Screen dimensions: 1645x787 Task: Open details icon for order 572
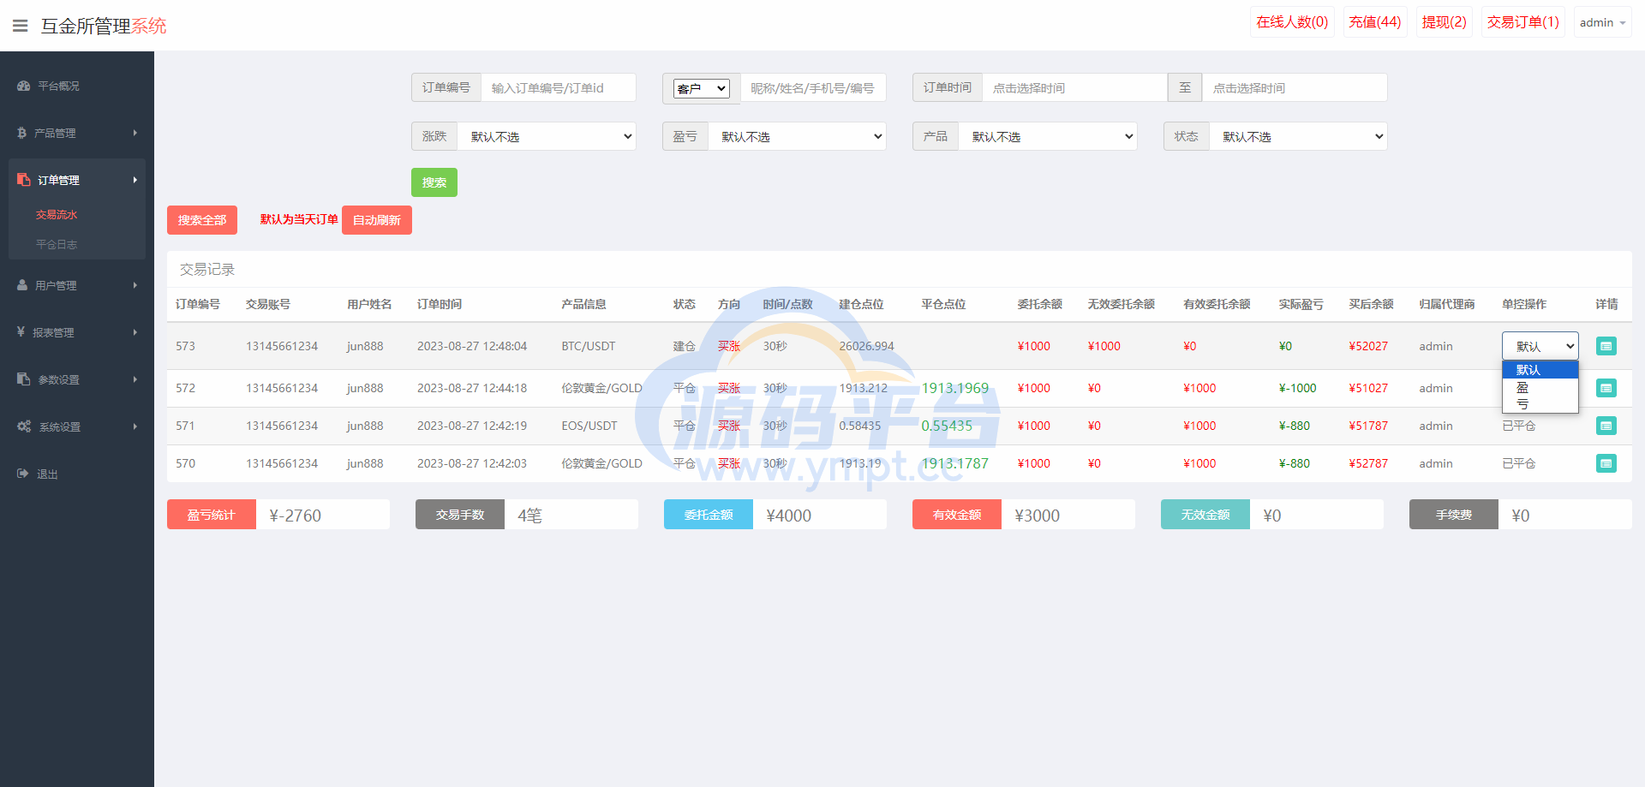(x=1606, y=388)
